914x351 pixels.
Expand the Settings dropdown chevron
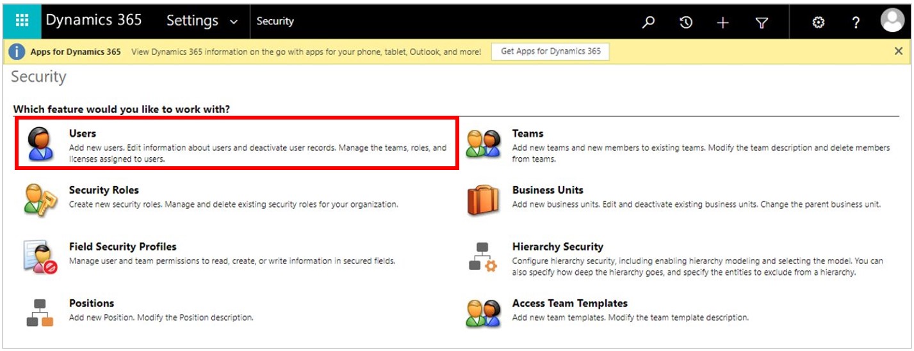pyautogui.click(x=234, y=22)
